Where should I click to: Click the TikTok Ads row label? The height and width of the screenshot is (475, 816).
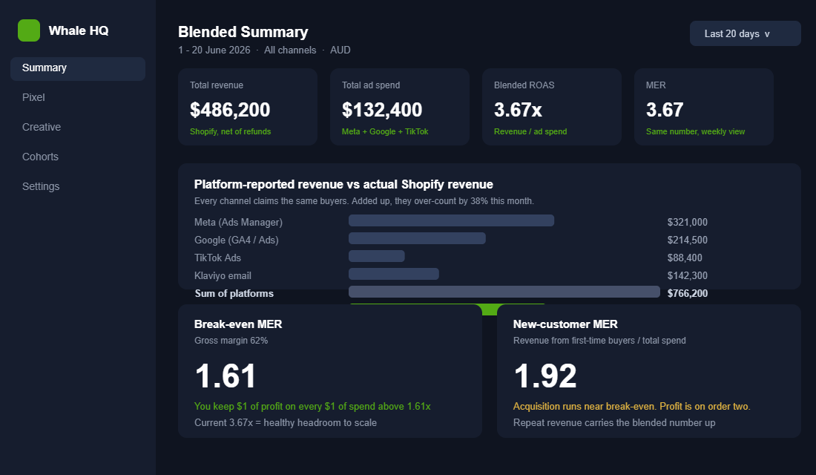[217, 258]
